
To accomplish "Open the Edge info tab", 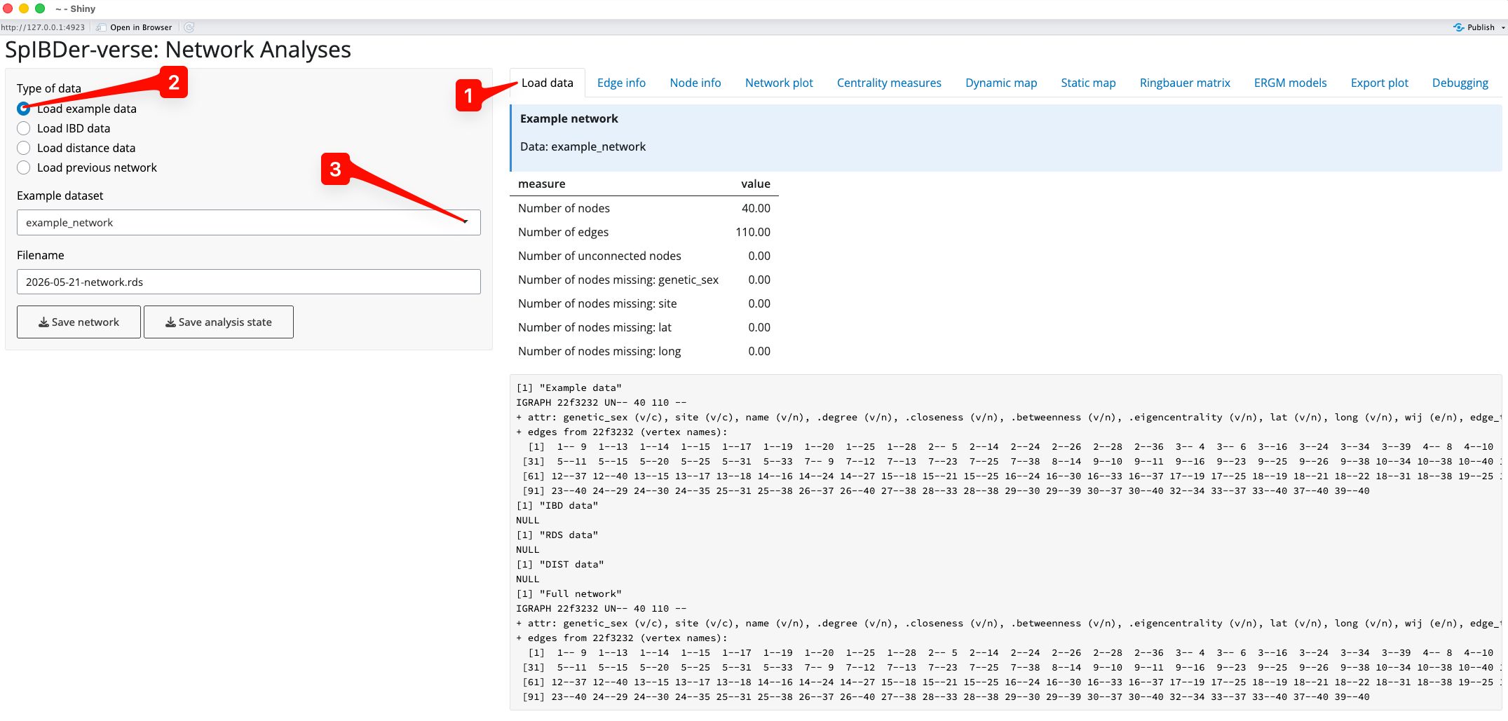I will click(621, 83).
